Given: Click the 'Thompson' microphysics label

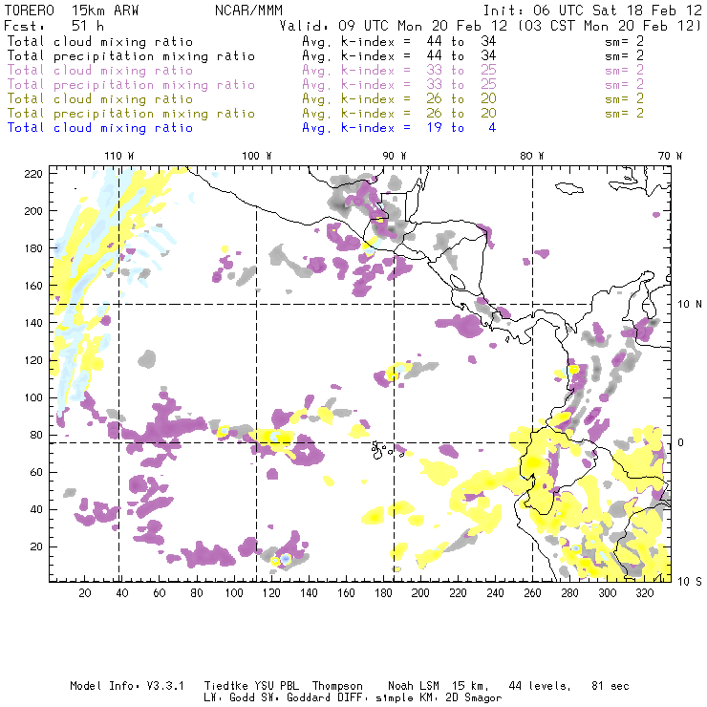Looking at the screenshot, I should (337, 686).
